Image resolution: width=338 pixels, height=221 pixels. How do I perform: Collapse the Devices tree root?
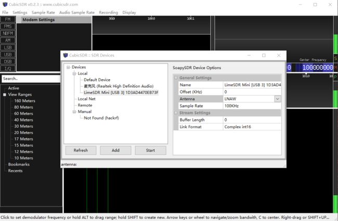(68, 67)
